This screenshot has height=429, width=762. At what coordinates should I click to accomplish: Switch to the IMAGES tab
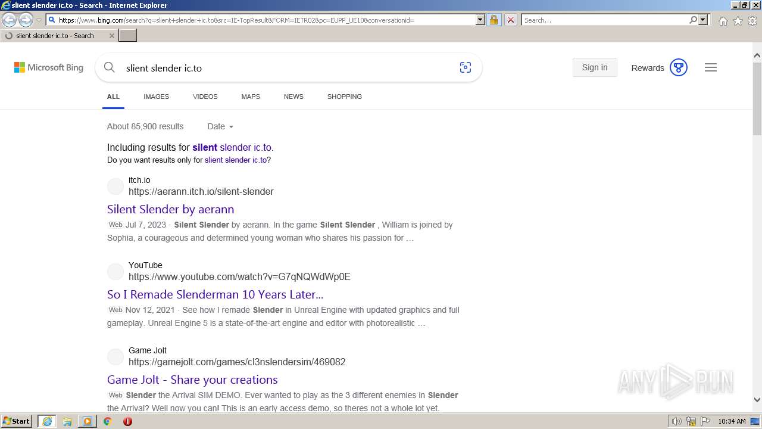click(x=157, y=97)
